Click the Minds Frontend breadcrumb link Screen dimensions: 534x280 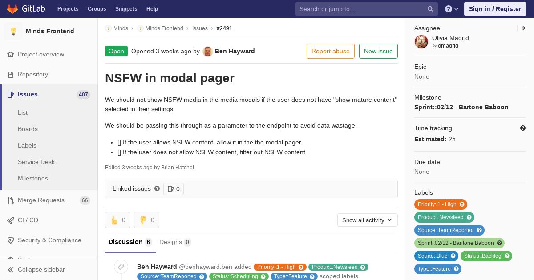point(164,28)
